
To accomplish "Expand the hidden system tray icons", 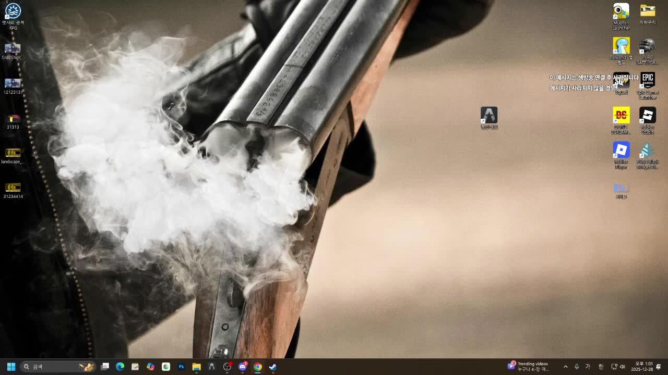I will [565, 367].
